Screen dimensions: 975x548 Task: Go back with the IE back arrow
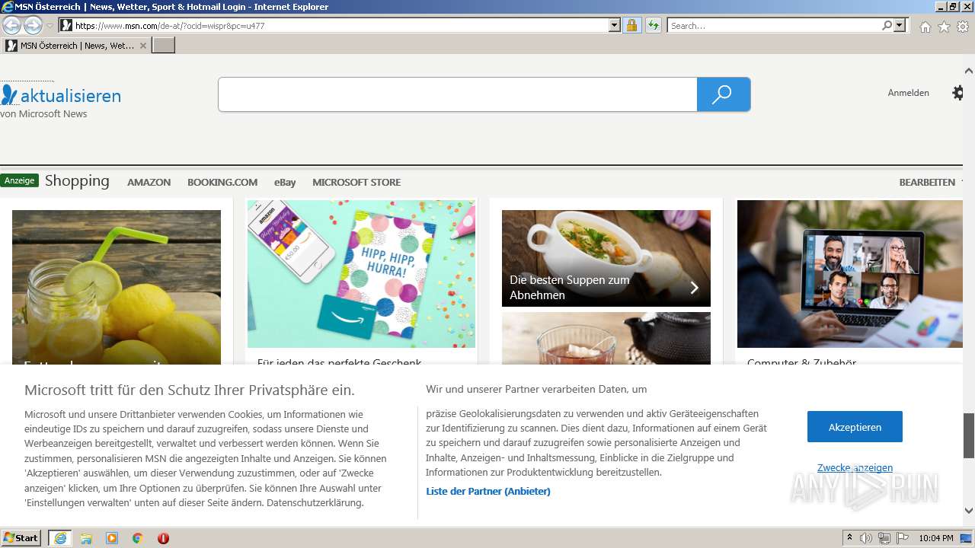tap(11, 25)
